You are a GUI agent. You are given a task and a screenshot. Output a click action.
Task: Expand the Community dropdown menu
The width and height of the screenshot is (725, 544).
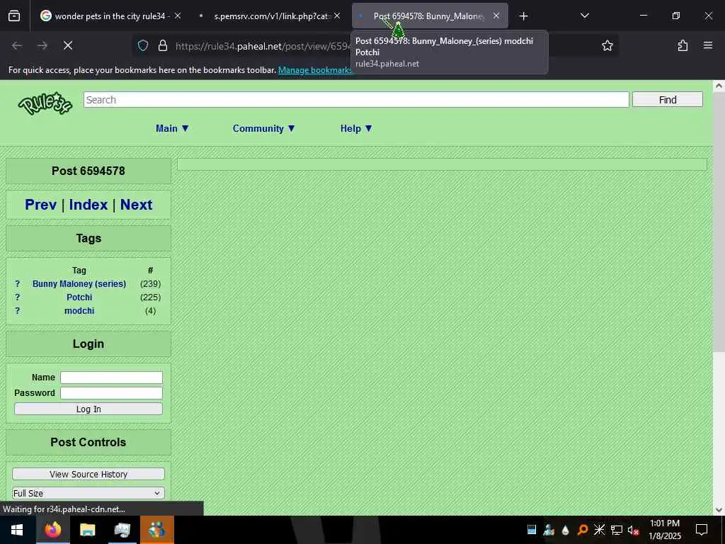263,129
